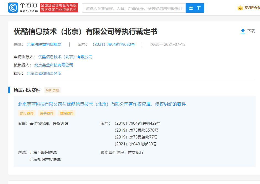Select the 管辖案件 tag
Screen dimensions: 260x184
[x=67, y=113]
